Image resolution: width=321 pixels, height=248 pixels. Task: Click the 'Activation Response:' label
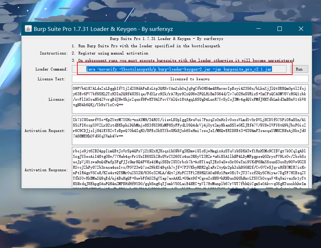[x=46, y=170]
